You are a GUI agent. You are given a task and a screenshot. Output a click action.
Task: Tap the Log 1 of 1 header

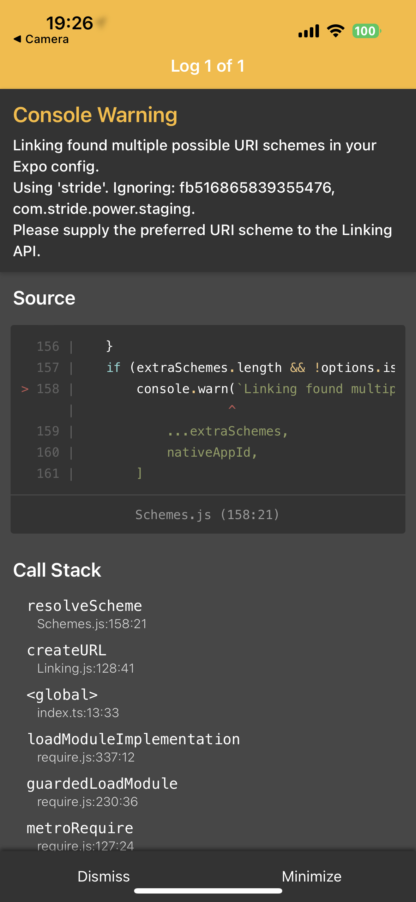(x=208, y=66)
